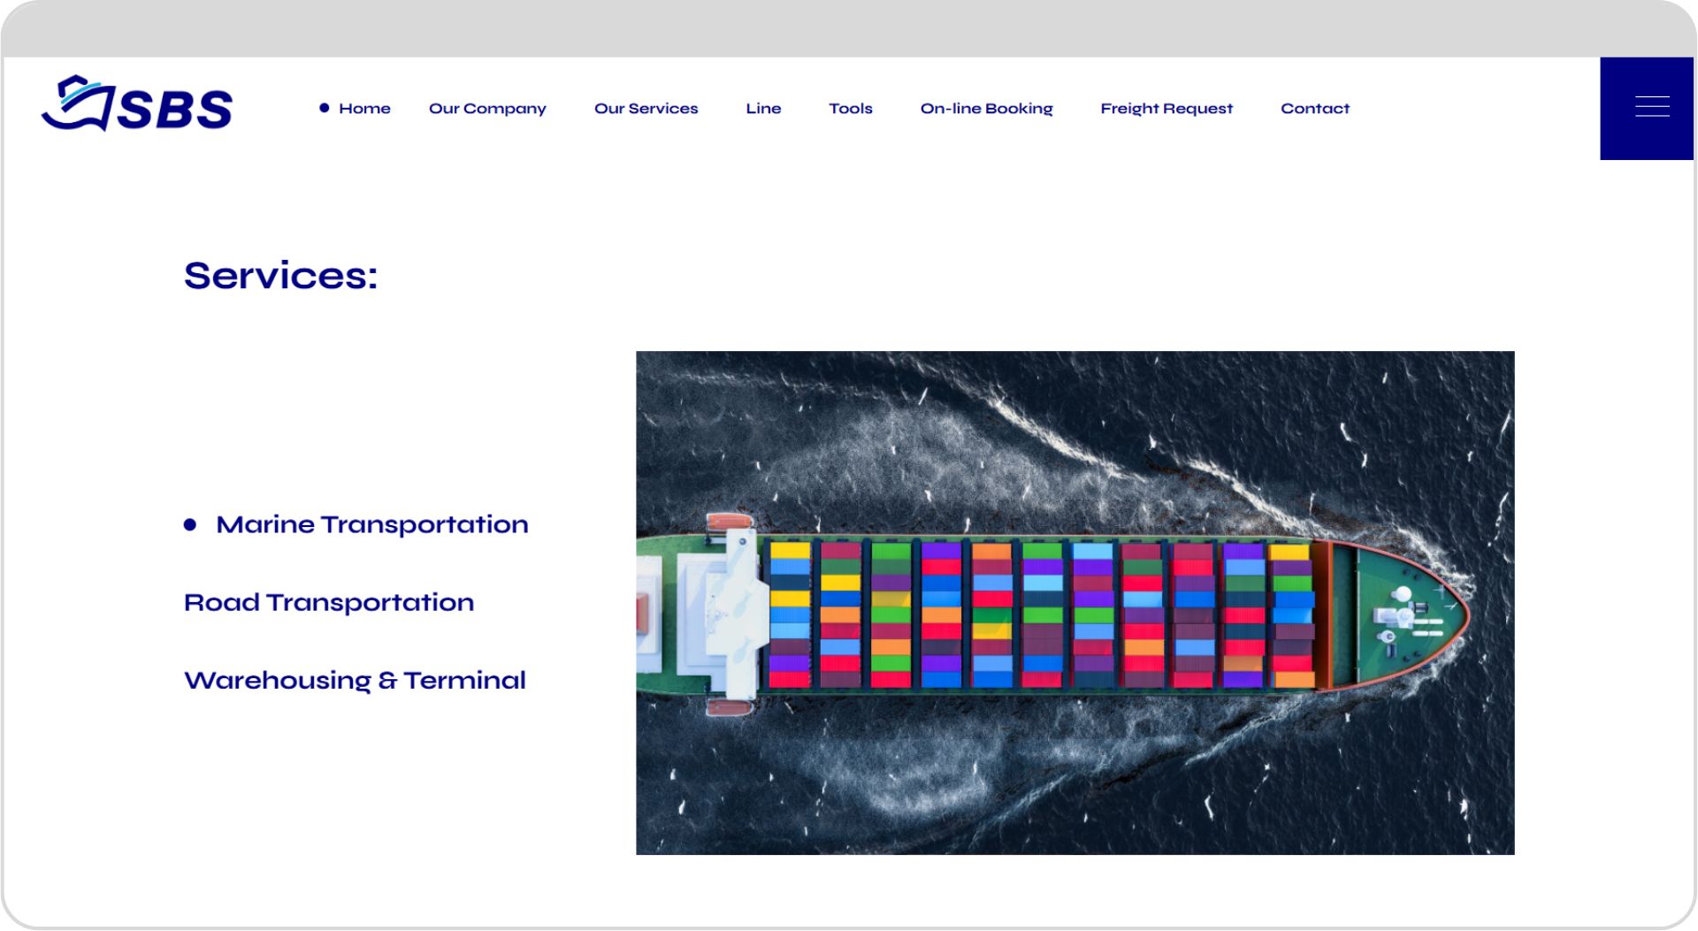Go to On-line Booking page
This screenshot has height=931, width=1698.
tap(986, 109)
